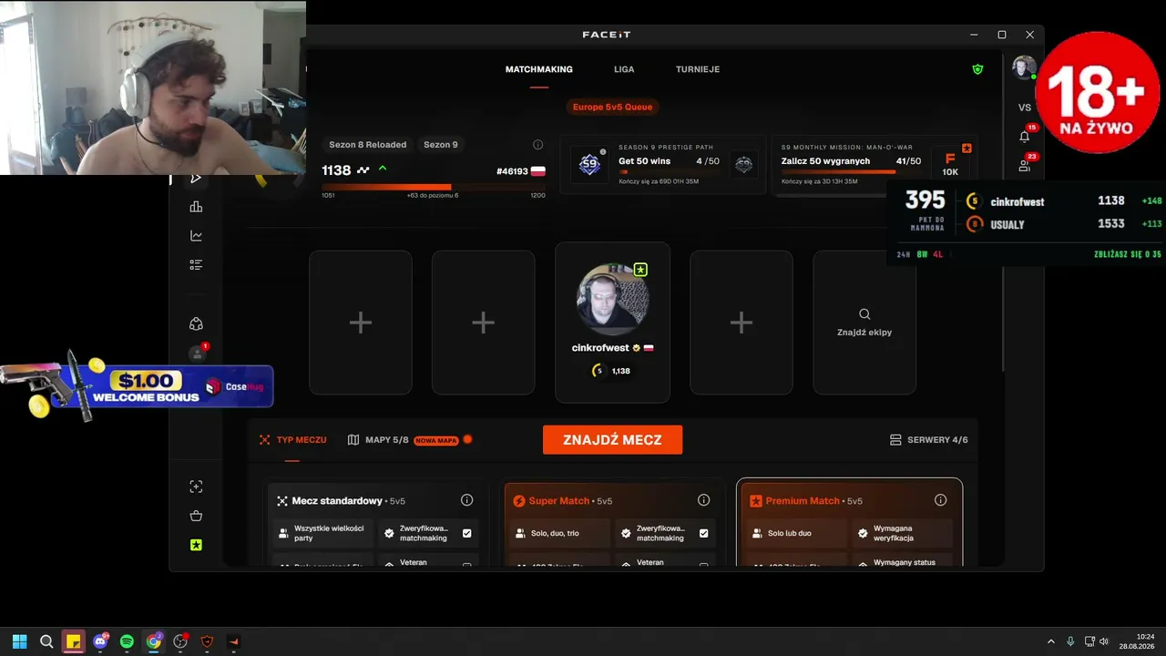
Task: Click the Nowa mapa badge
Action: click(435, 440)
